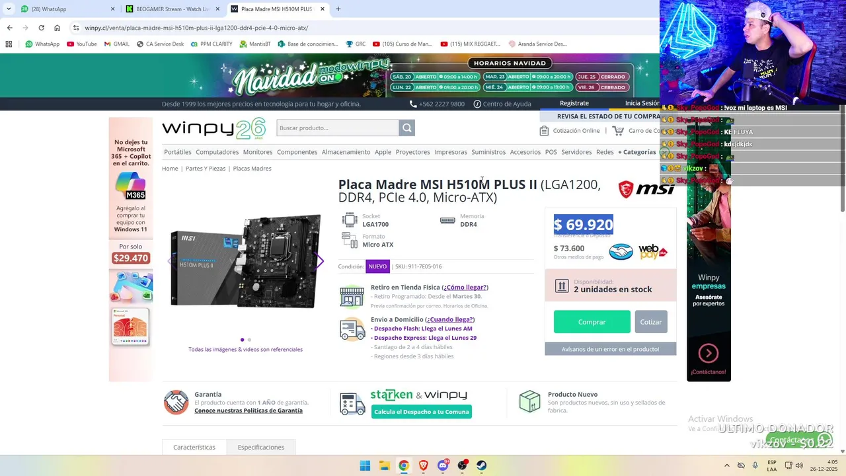
Task: Click the MSI brand logo
Action: click(x=646, y=189)
